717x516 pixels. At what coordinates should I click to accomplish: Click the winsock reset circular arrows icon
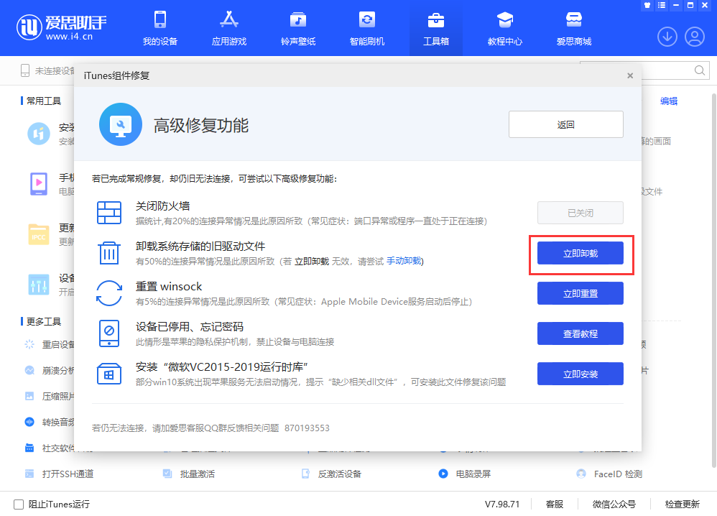click(109, 293)
